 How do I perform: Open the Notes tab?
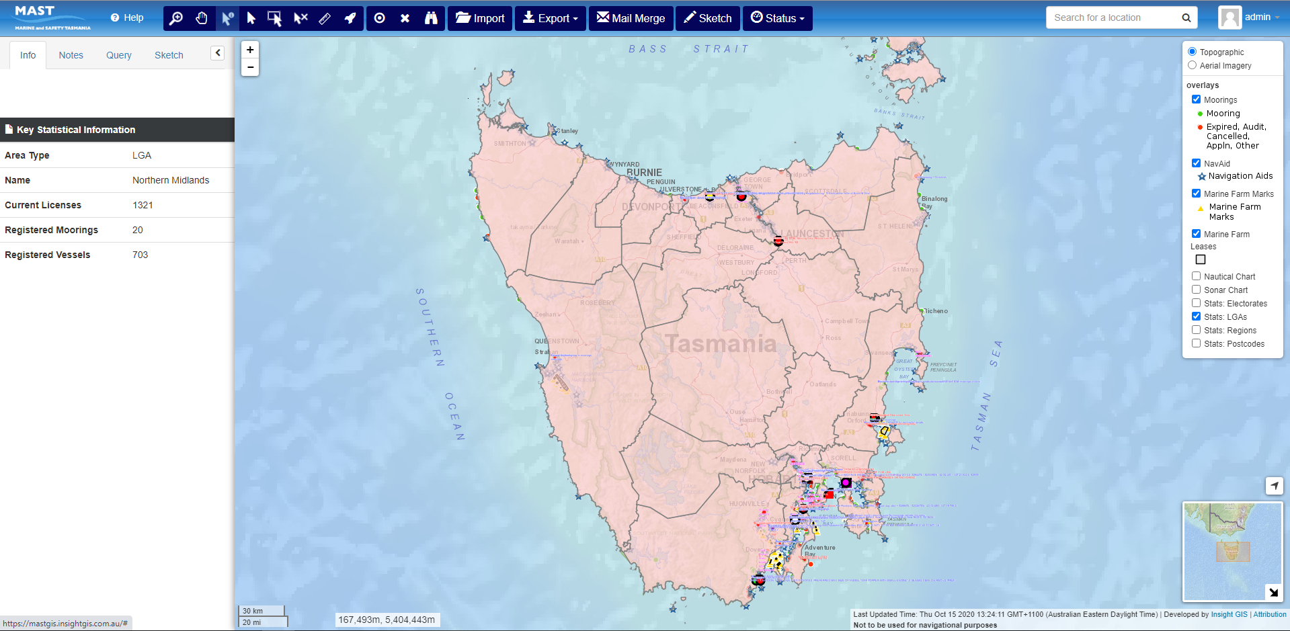pyautogui.click(x=71, y=55)
